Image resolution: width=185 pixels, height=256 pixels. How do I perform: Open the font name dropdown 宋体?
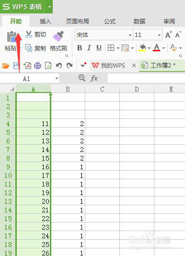tap(130, 35)
